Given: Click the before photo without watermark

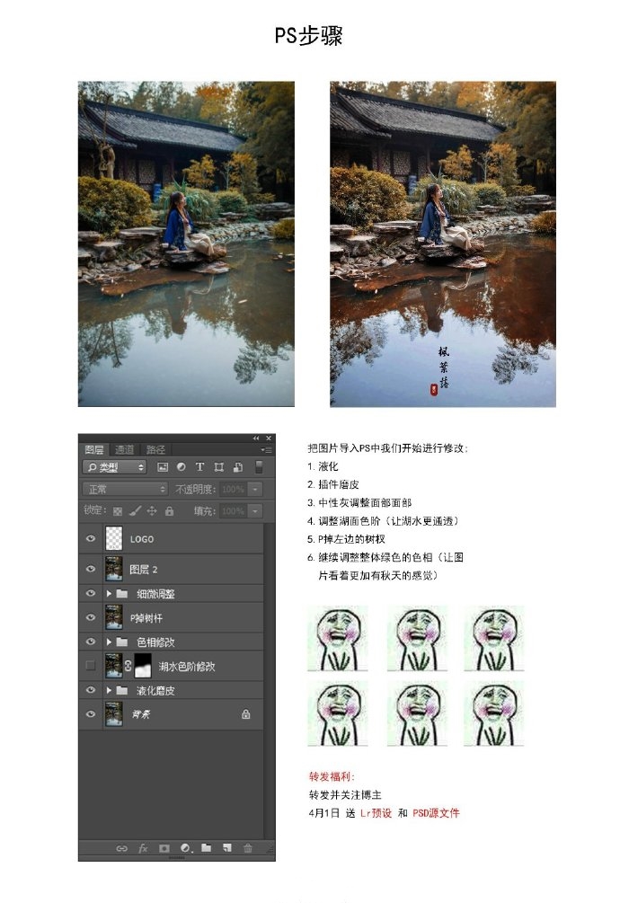Looking at the screenshot, I should click(x=186, y=243).
